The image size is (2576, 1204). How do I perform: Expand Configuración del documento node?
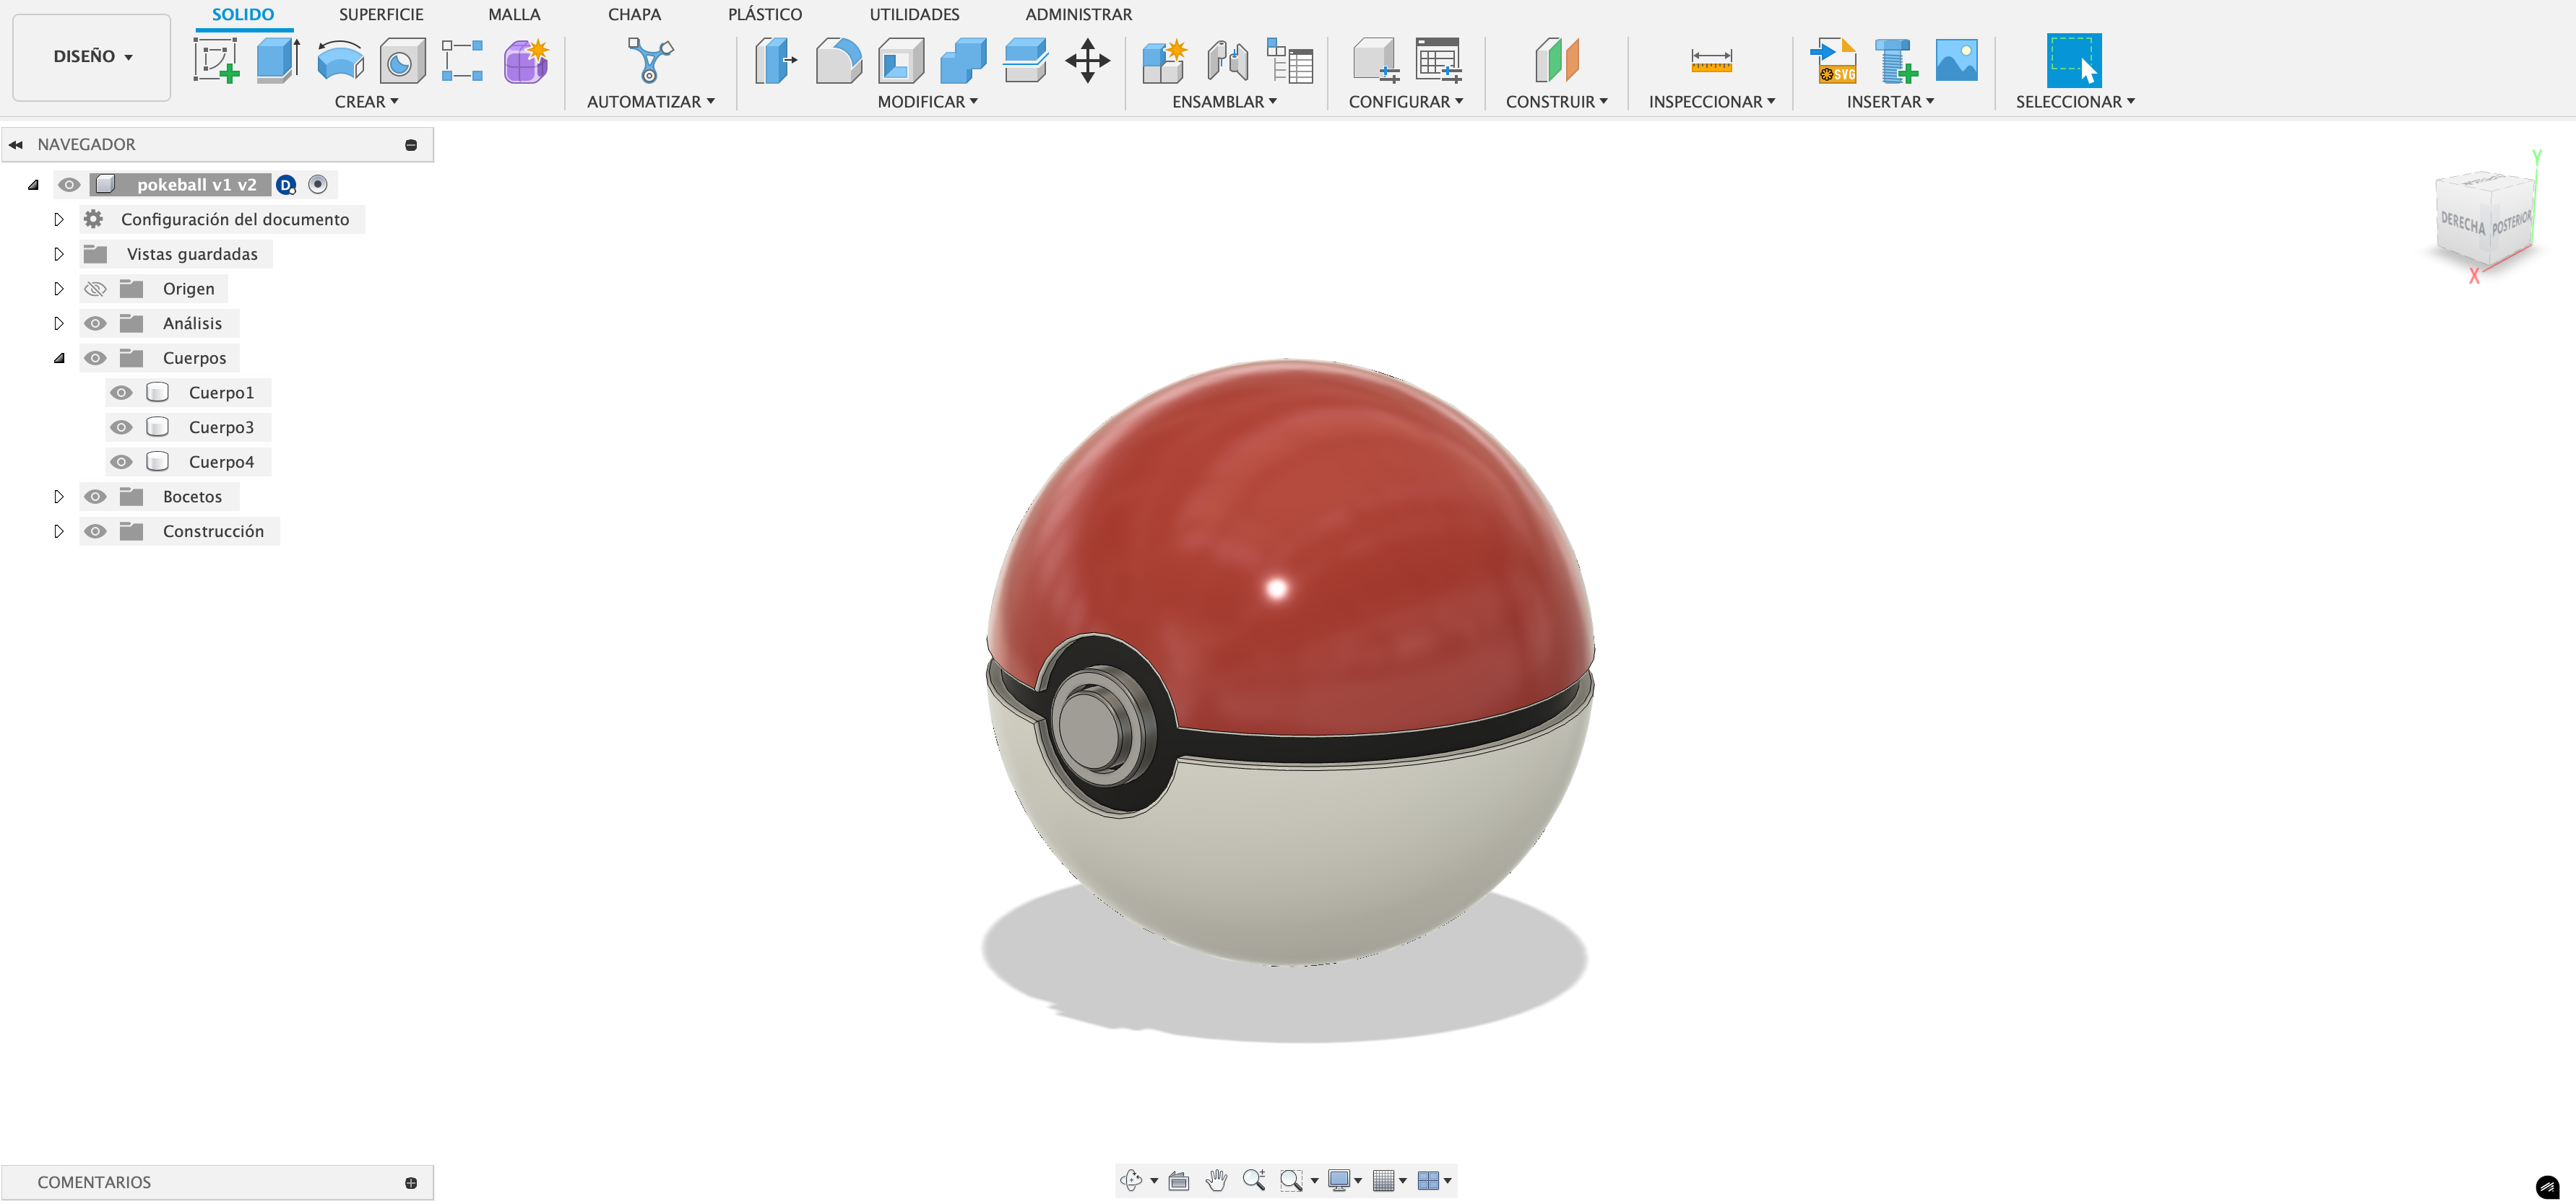pyautogui.click(x=58, y=220)
